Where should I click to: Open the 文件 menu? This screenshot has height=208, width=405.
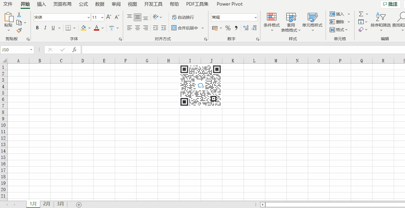tap(8, 4)
